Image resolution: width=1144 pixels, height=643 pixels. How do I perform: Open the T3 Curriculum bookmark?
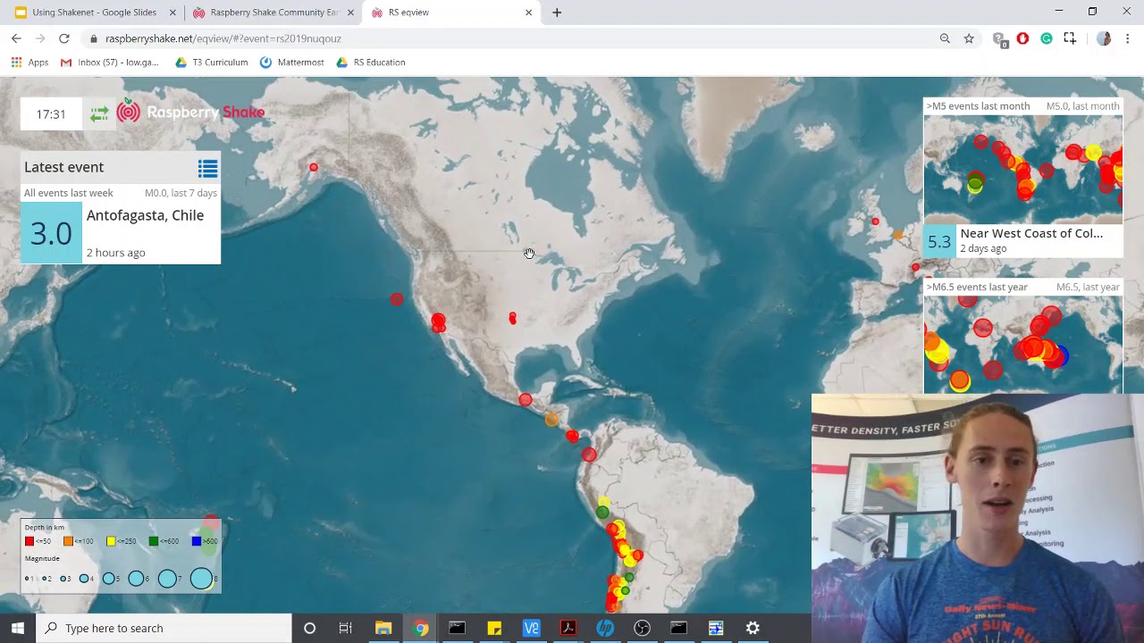(x=212, y=63)
